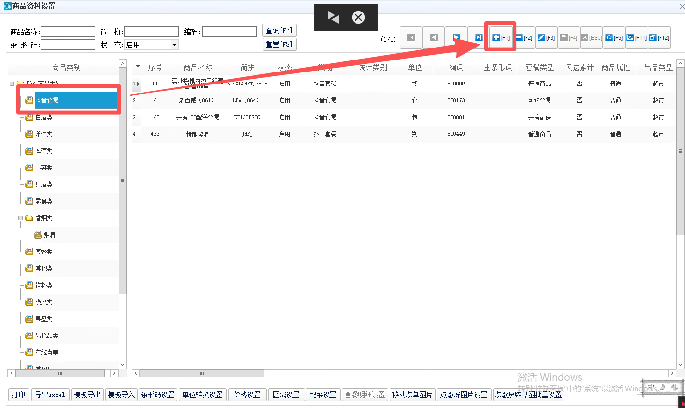
Task: Collapse the 所有商品类别 root node
Action: (x=12, y=84)
